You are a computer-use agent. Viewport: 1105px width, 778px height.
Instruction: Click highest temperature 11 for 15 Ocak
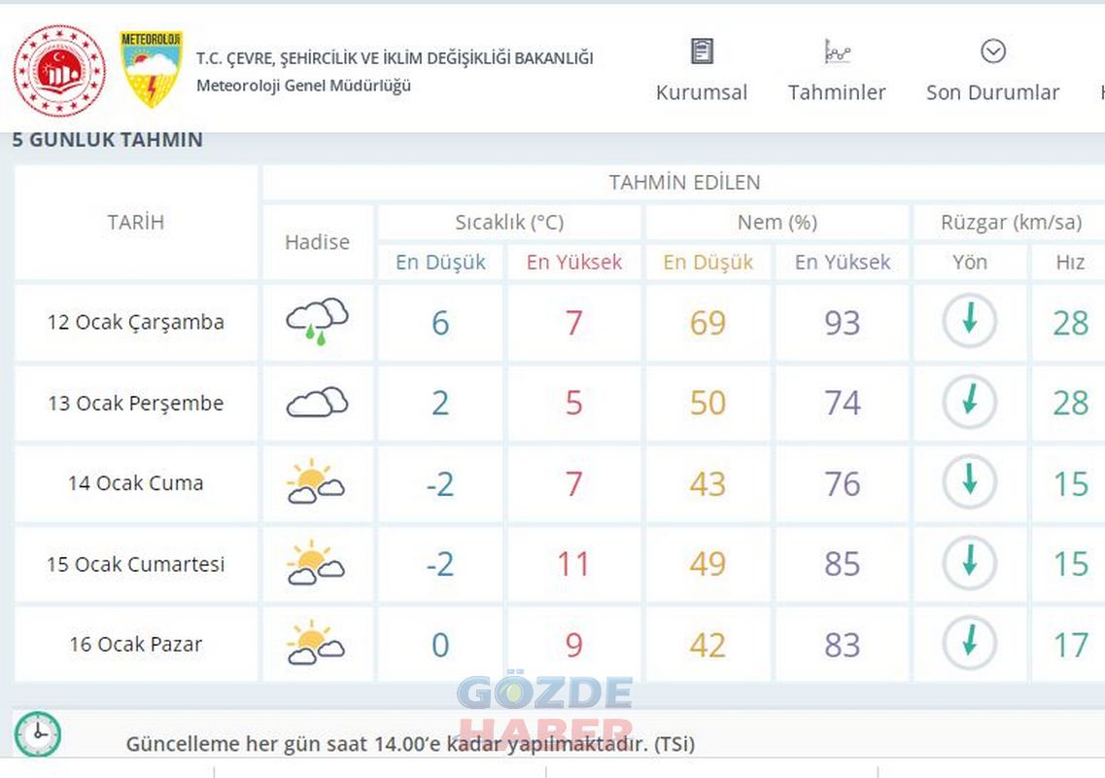click(573, 564)
